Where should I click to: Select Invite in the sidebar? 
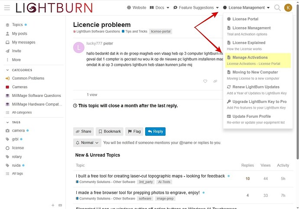coord(16,51)
